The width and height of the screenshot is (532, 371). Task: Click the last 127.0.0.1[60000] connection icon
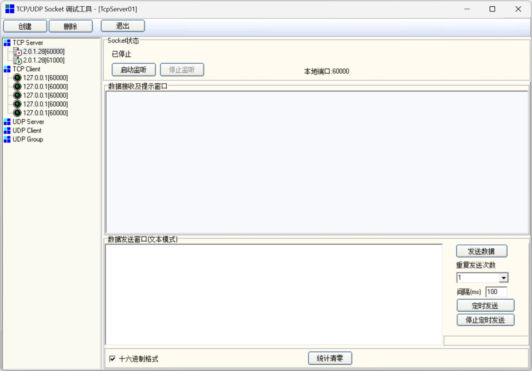[x=16, y=113]
